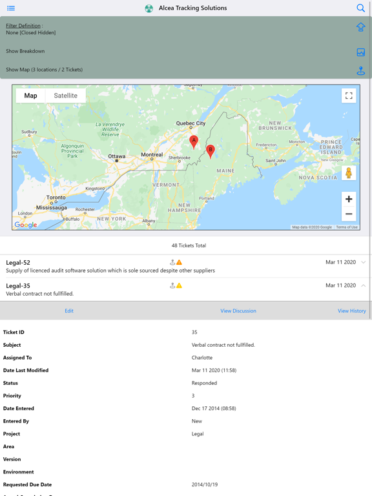Click Ottawa label on the map
Image resolution: width=372 pixels, height=496 pixels.
coord(117,156)
